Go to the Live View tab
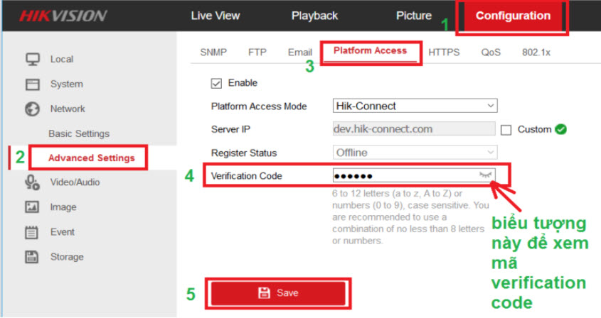The width and height of the screenshot is (601, 318). coord(216,16)
